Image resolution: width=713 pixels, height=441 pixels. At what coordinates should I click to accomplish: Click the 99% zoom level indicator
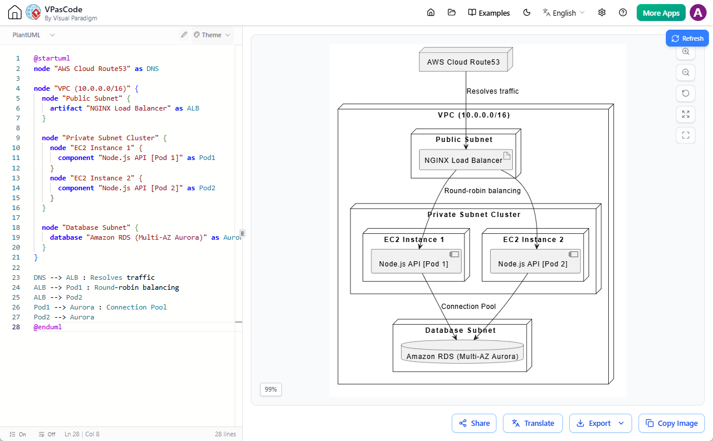click(x=271, y=389)
